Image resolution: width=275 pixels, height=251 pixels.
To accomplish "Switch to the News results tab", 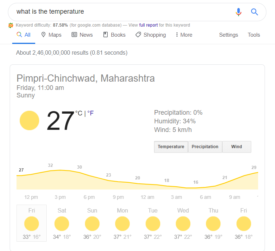I will [82, 35].
